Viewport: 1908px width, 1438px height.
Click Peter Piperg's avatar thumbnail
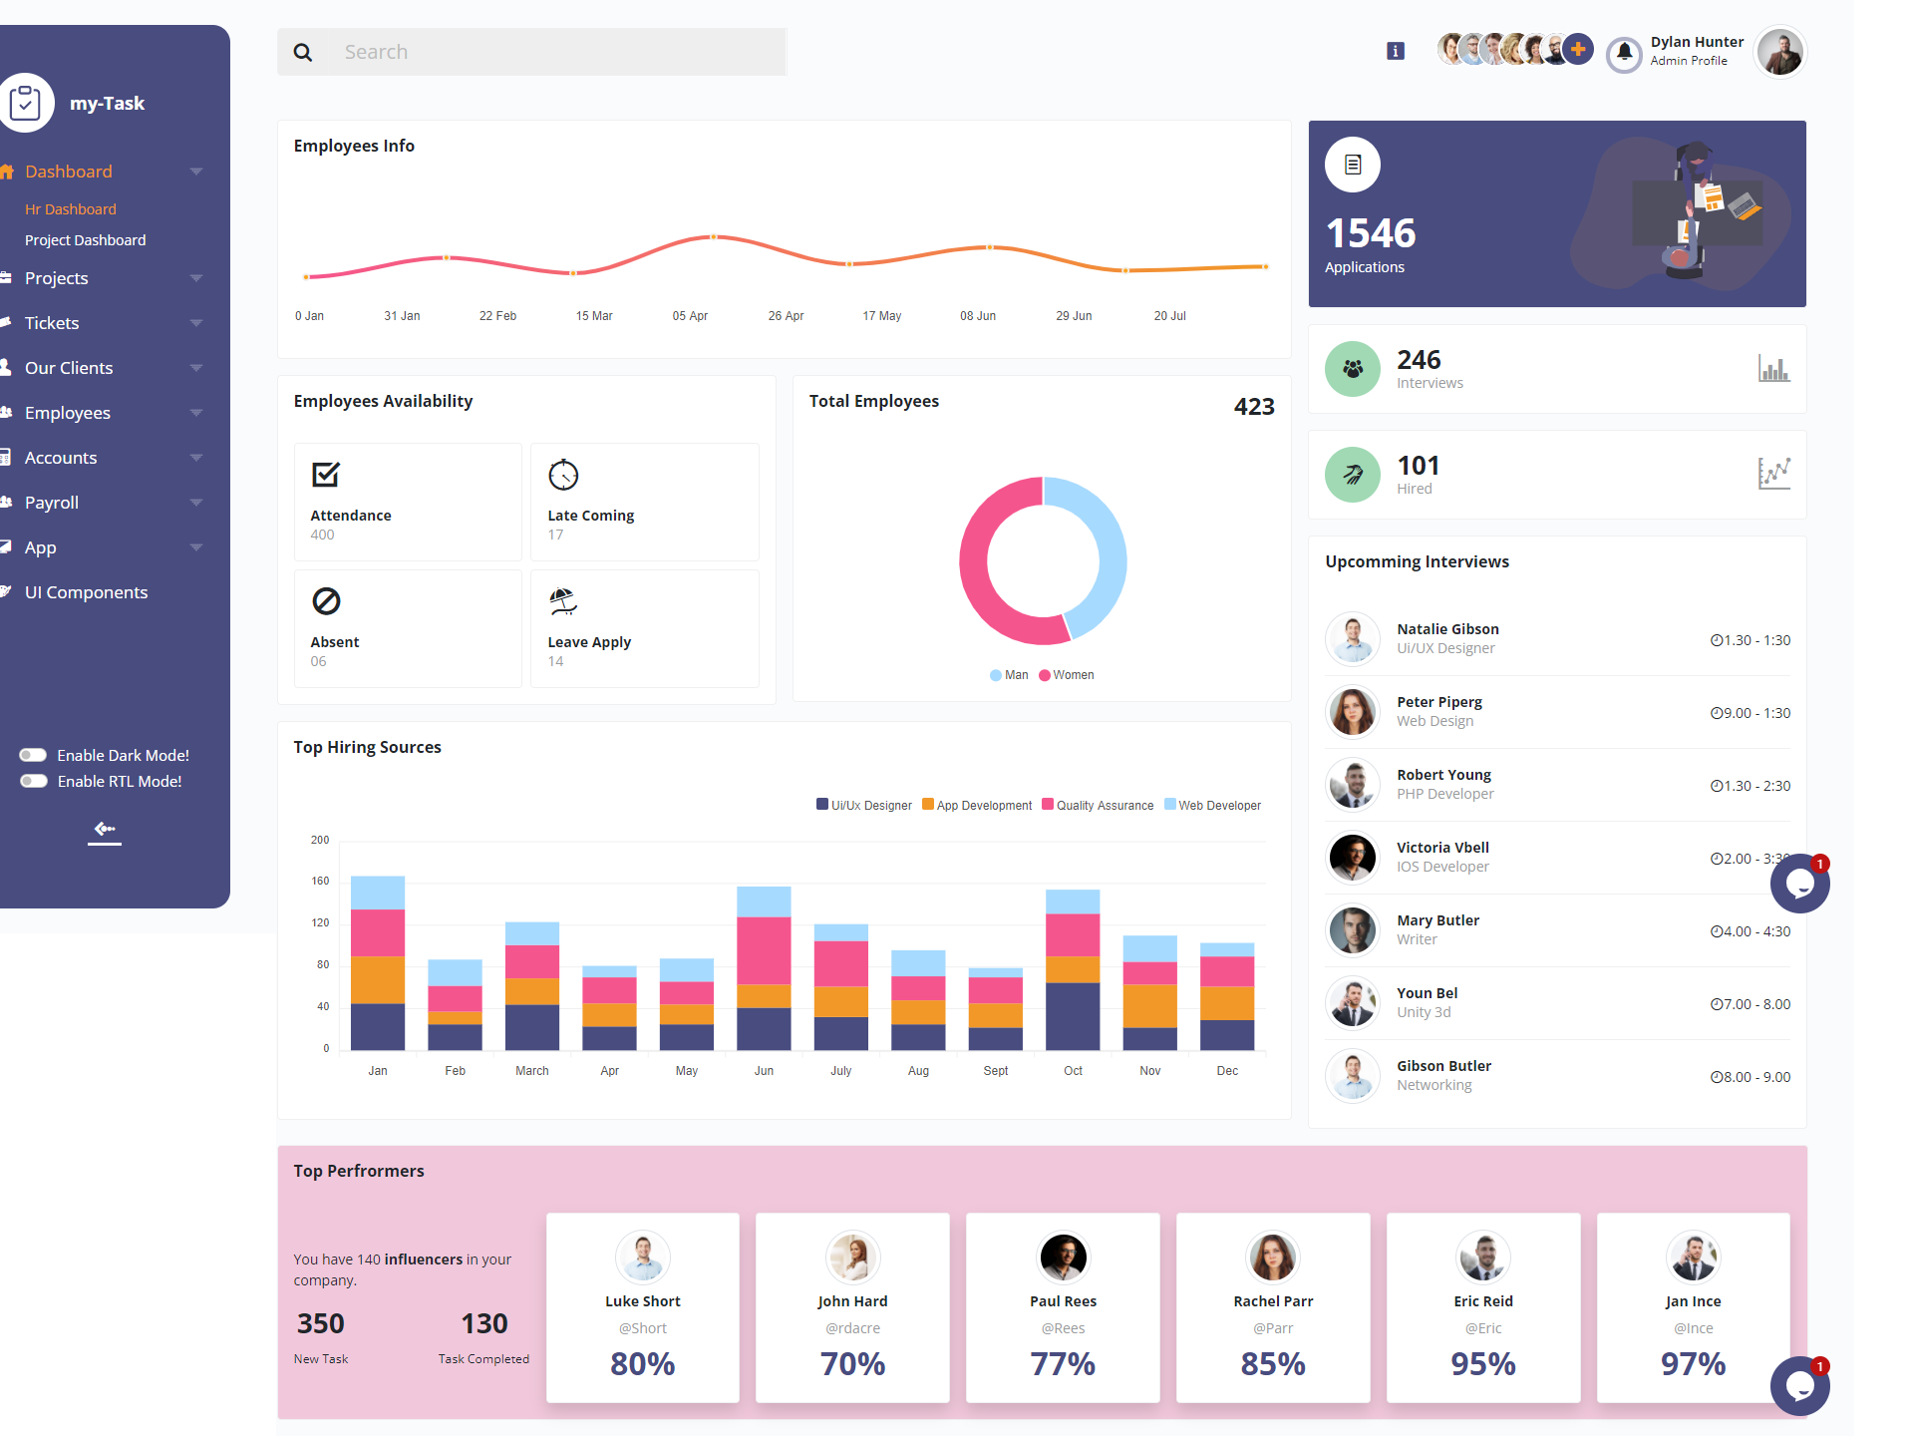click(x=1353, y=712)
